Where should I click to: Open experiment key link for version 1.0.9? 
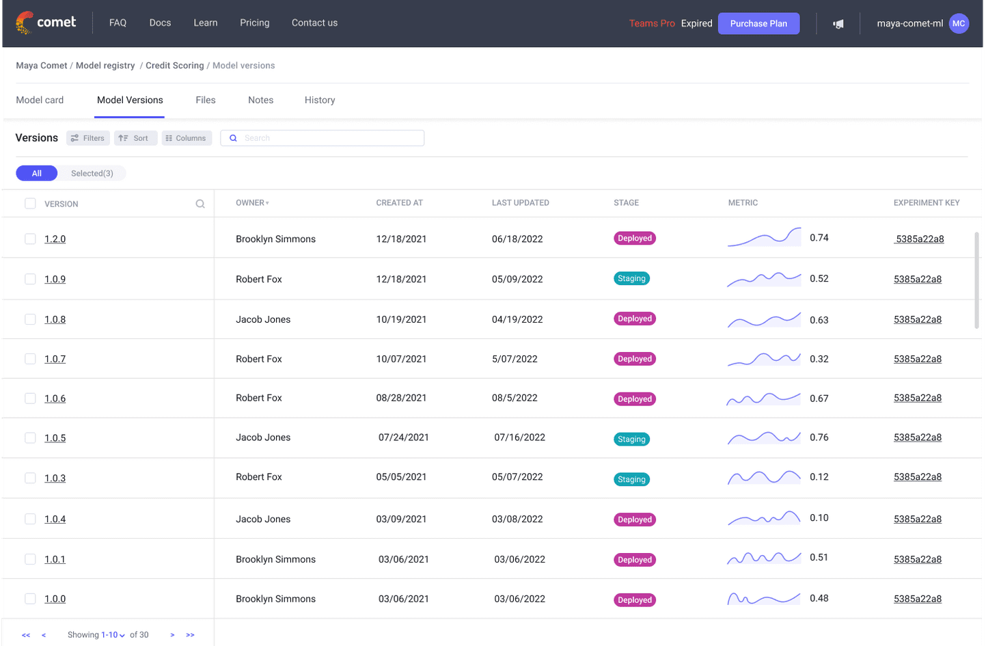[x=918, y=279]
